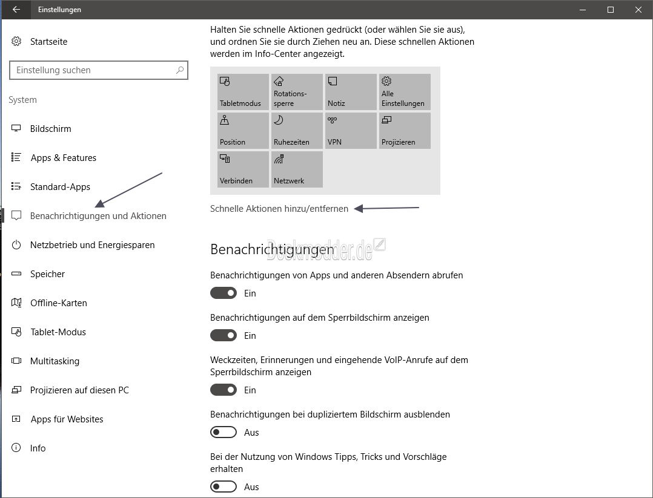
Task: Click the back arrow in title bar
Action: coord(16,10)
